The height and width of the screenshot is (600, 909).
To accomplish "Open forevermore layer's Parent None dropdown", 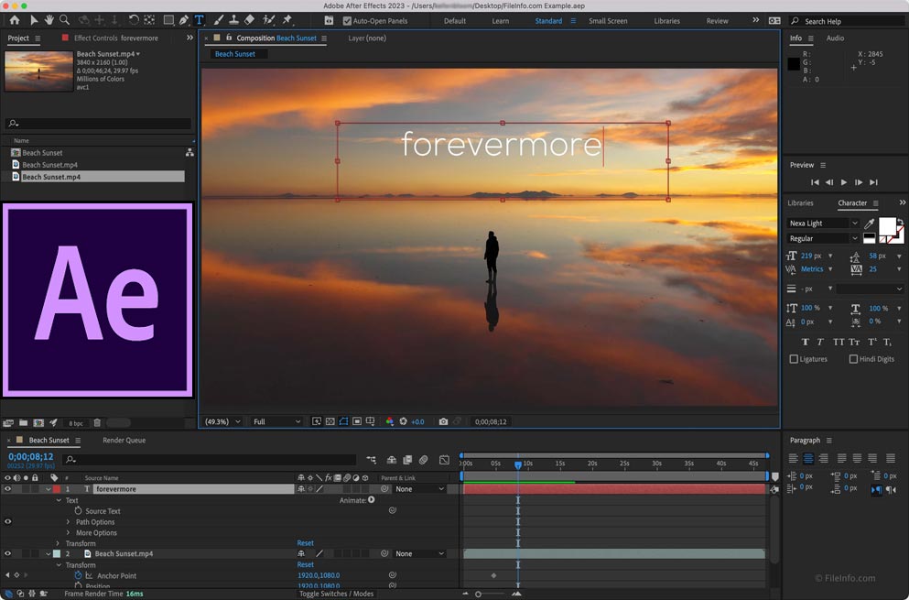I will pos(420,489).
